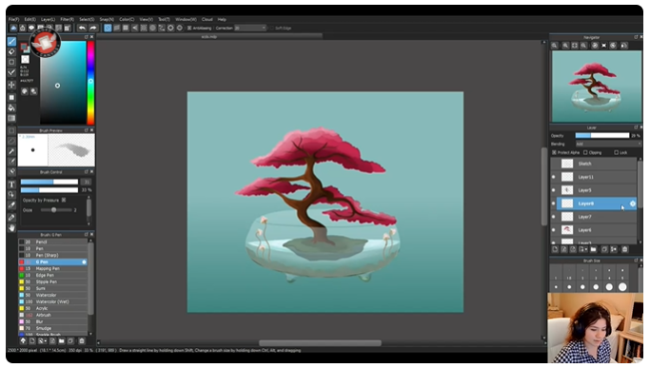Select the Watercolor brush
650x368 pixels.
52,295
